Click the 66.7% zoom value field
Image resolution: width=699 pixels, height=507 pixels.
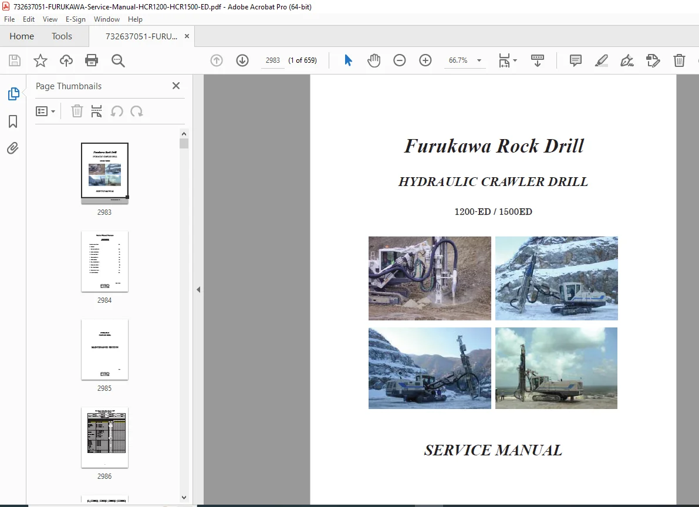click(x=458, y=60)
